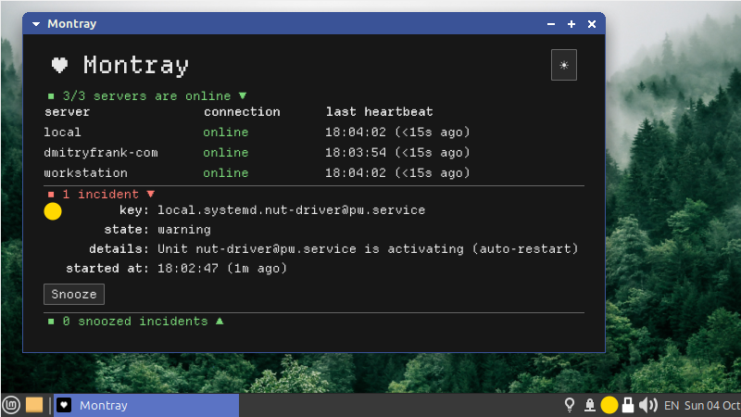Click the details text 'Unit nut-driver@pw.service is activating'
The height and width of the screenshot is (417, 741).
[x=310, y=249]
